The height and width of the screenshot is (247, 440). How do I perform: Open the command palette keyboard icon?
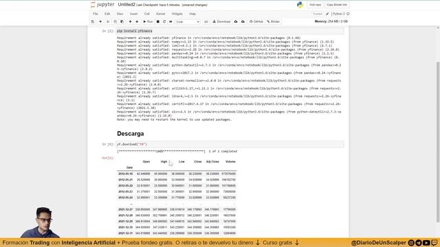pyautogui.click(x=206, y=21)
